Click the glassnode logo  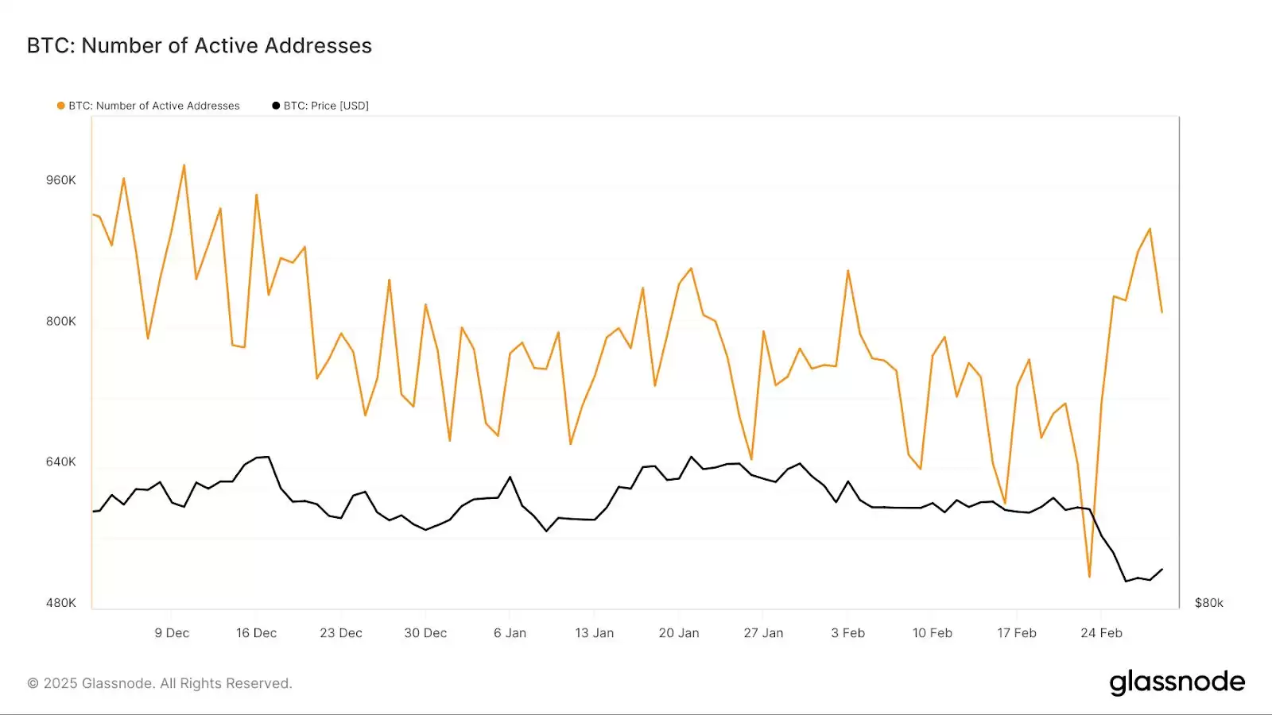[x=1177, y=682]
